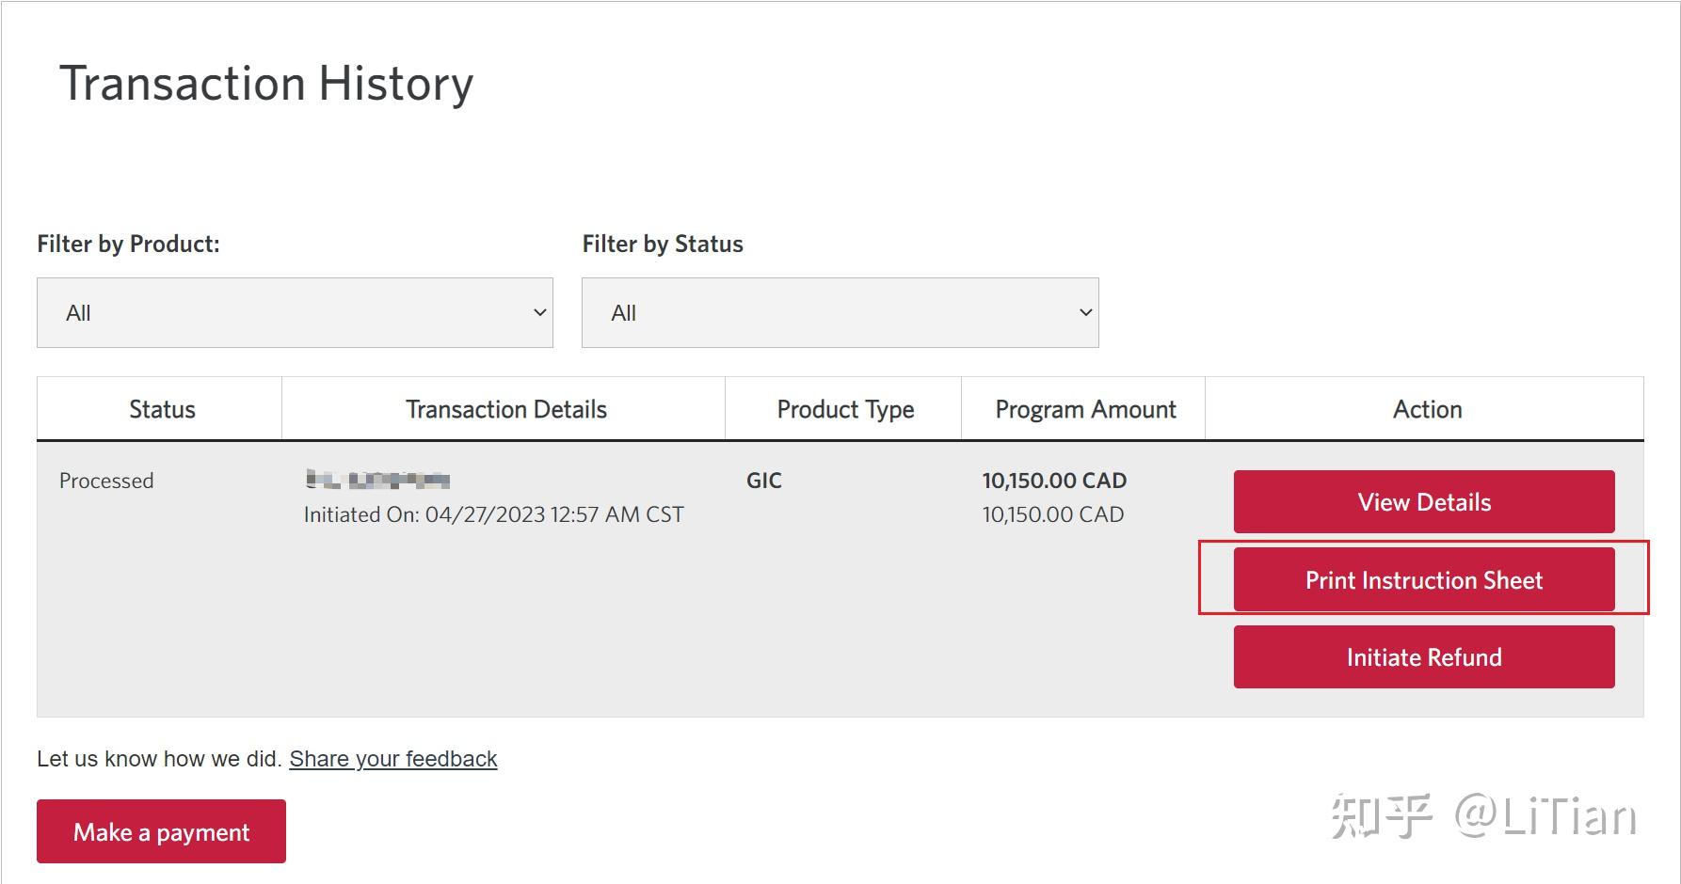Click the Action column header
Screen dimensions: 1681x884
(x=1427, y=410)
